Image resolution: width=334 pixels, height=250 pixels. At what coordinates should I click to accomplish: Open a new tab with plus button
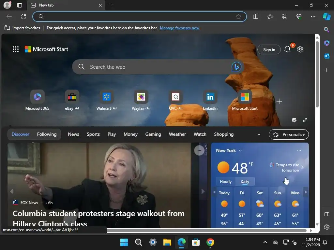tap(111, 5)
